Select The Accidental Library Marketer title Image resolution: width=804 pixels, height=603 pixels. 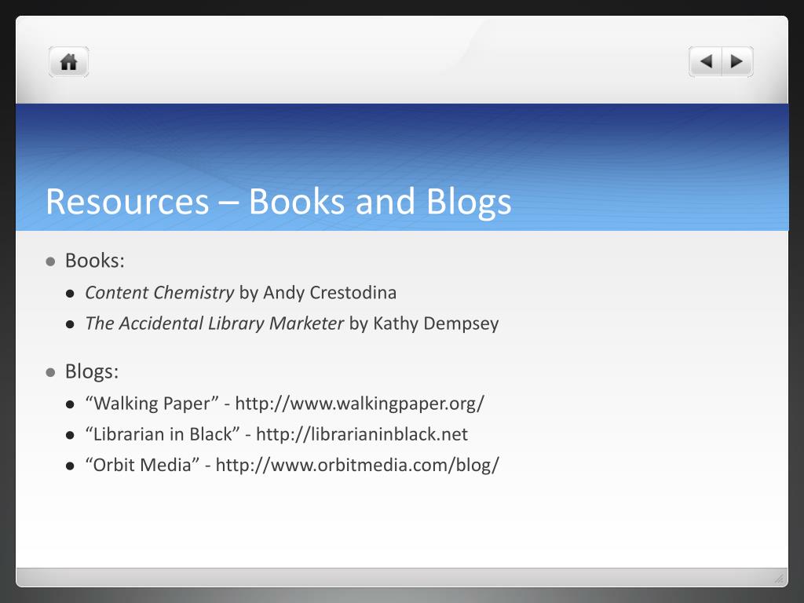pos(214,323)
